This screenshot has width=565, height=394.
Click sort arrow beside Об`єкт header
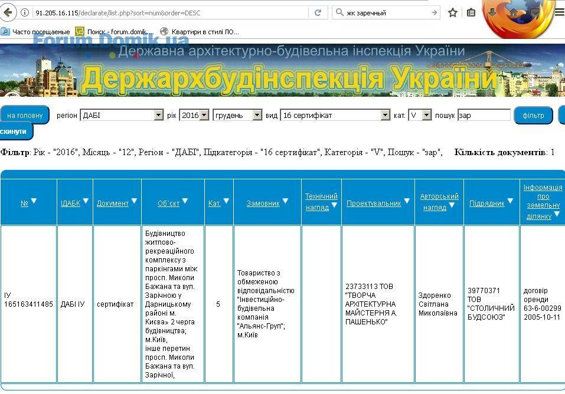184,201
